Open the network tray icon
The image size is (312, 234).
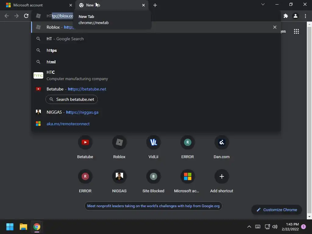(267, 227)
